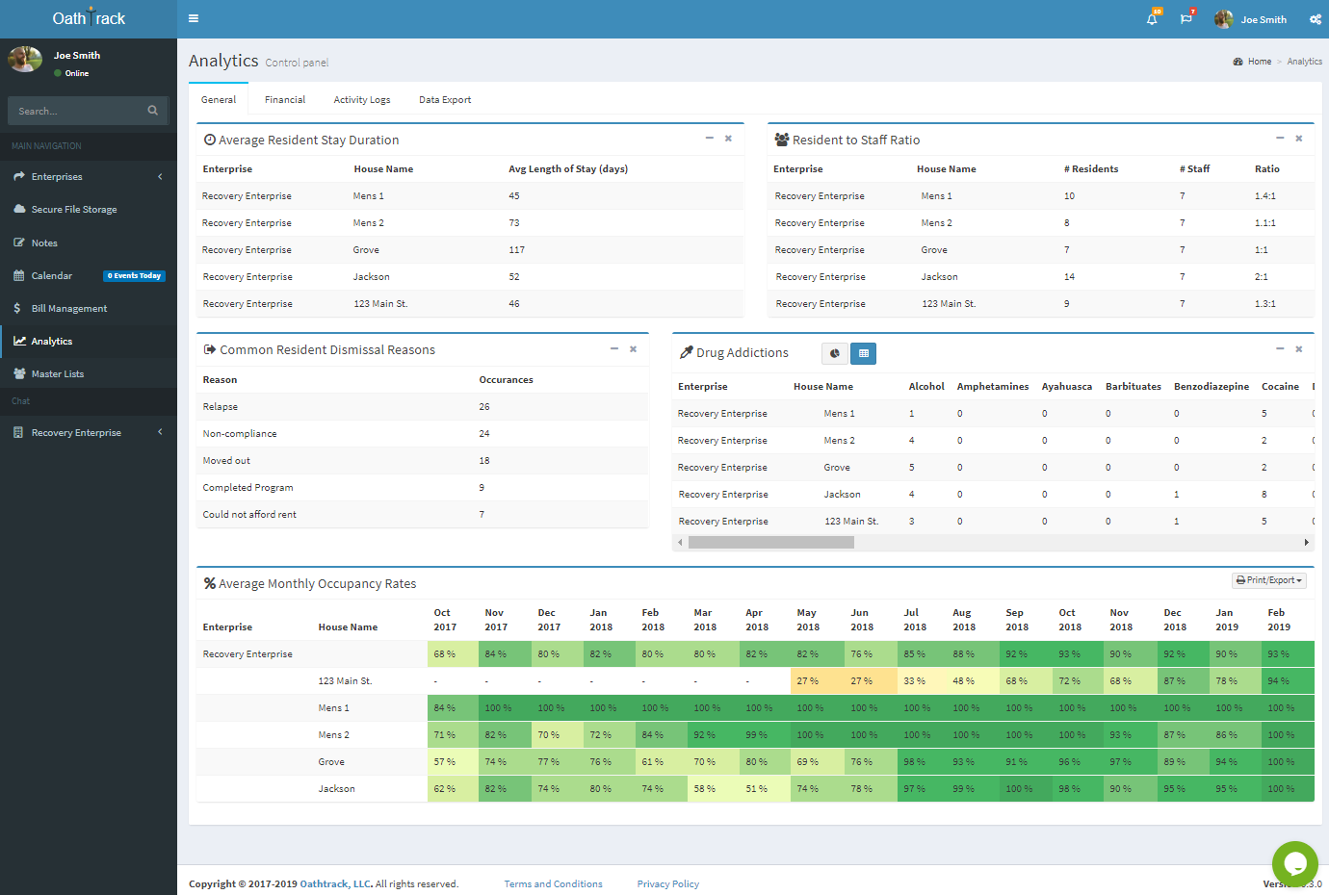Click Completed Program reason row
1329x895 pixels.
pos(423,488)
